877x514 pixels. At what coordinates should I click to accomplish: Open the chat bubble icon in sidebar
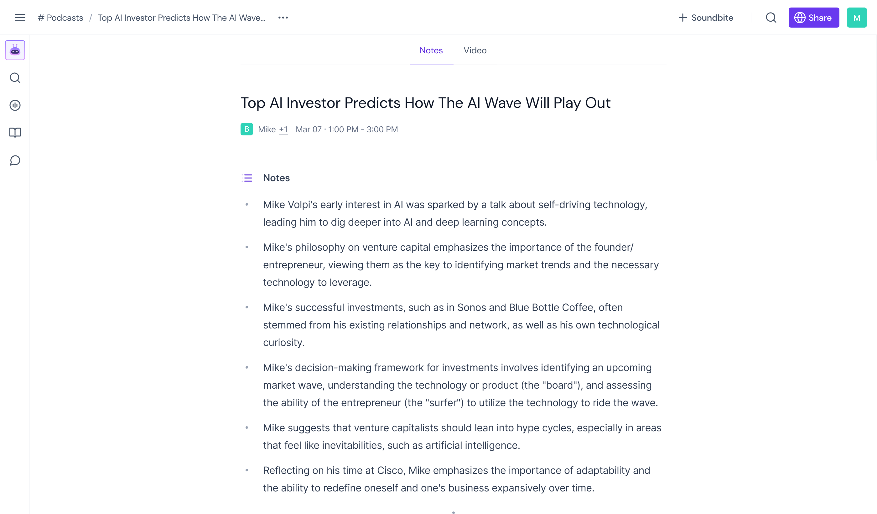(x=15, y=160)
